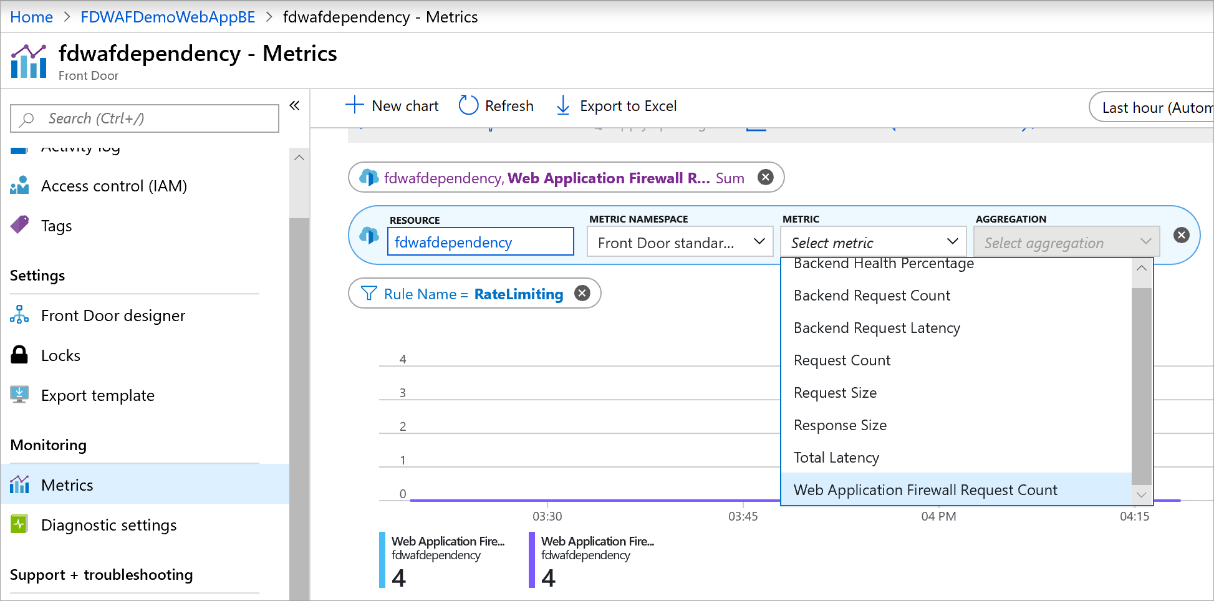Start a New chart with the plus icon
Screen dimensions: 1214x601
(354, 105)
